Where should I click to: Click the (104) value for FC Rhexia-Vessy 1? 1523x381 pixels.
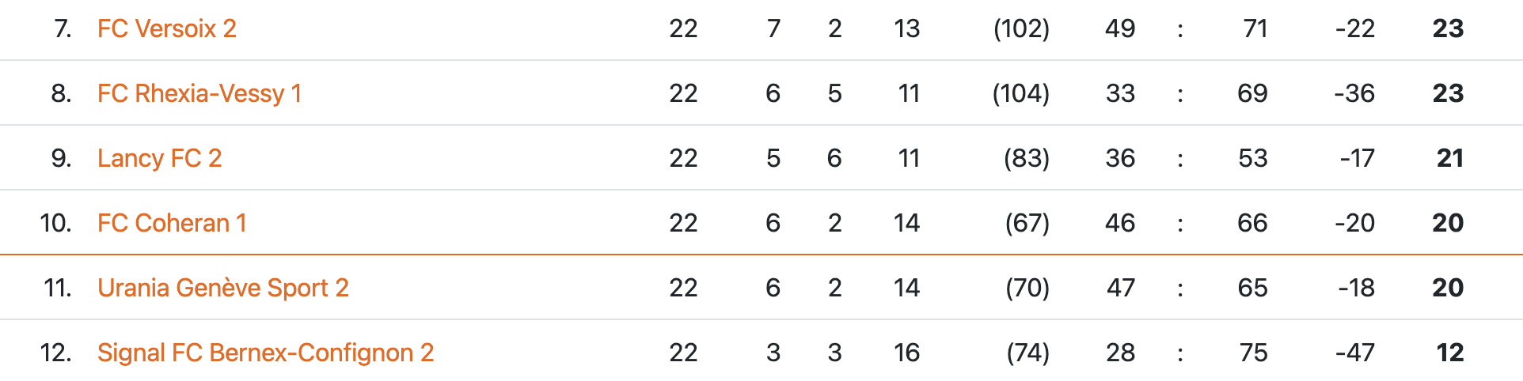coord(1020,94)
